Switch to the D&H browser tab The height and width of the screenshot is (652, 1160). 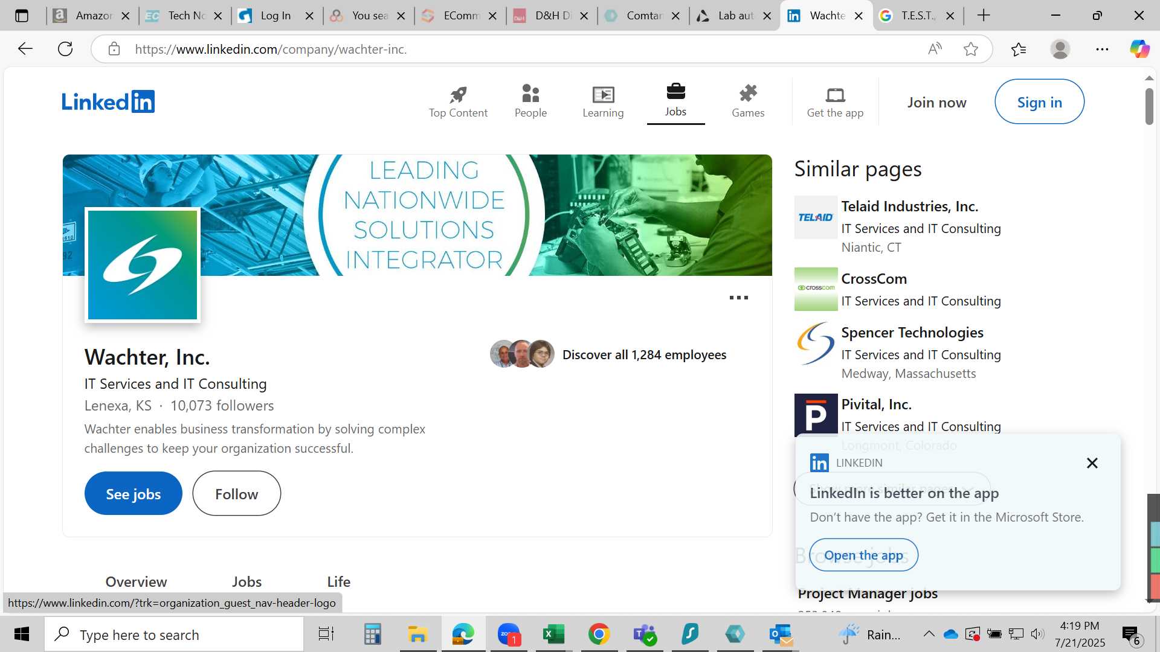click(551, 16)
